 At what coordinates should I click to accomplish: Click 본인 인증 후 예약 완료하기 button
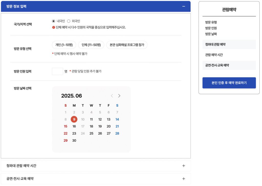point(229,83)
